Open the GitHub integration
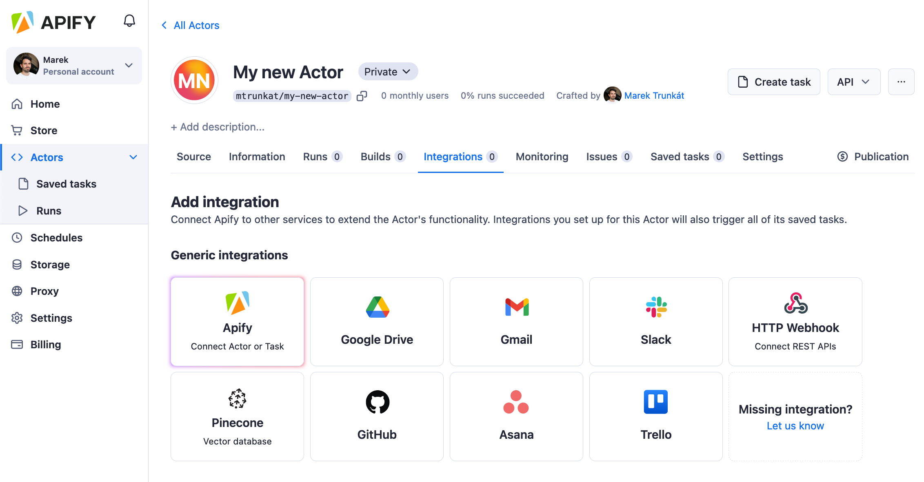The height and width of the screenshot is (482, 924). (x=376, y=416)
